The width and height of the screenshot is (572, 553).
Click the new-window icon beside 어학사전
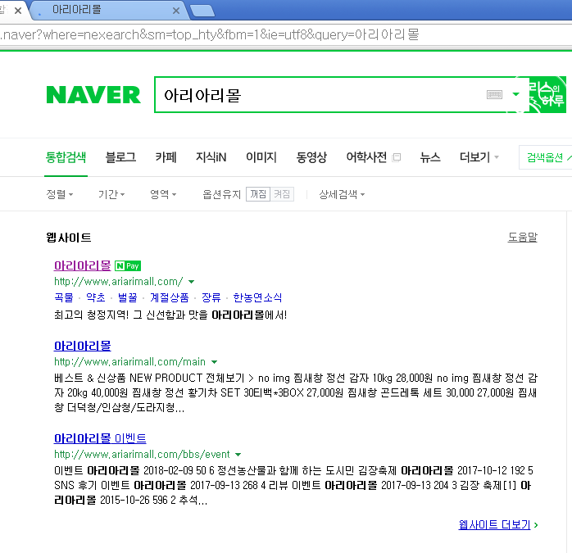click(x=397, y=157)
